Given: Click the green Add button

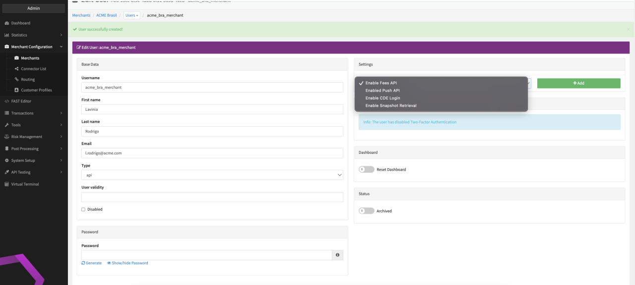Looking at the screenshot, I should pos(578,83).
